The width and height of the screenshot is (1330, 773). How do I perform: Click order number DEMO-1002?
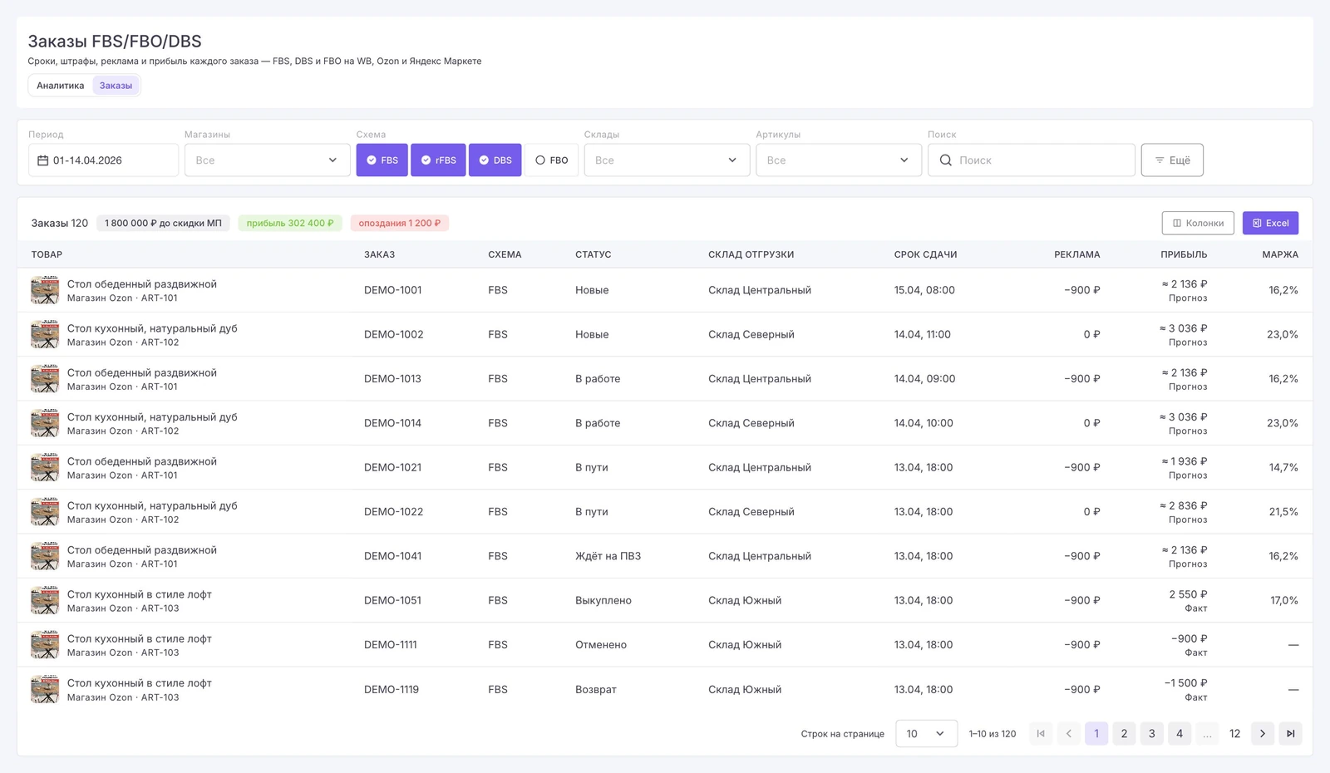pyautogui.click(x=394, y=334)
